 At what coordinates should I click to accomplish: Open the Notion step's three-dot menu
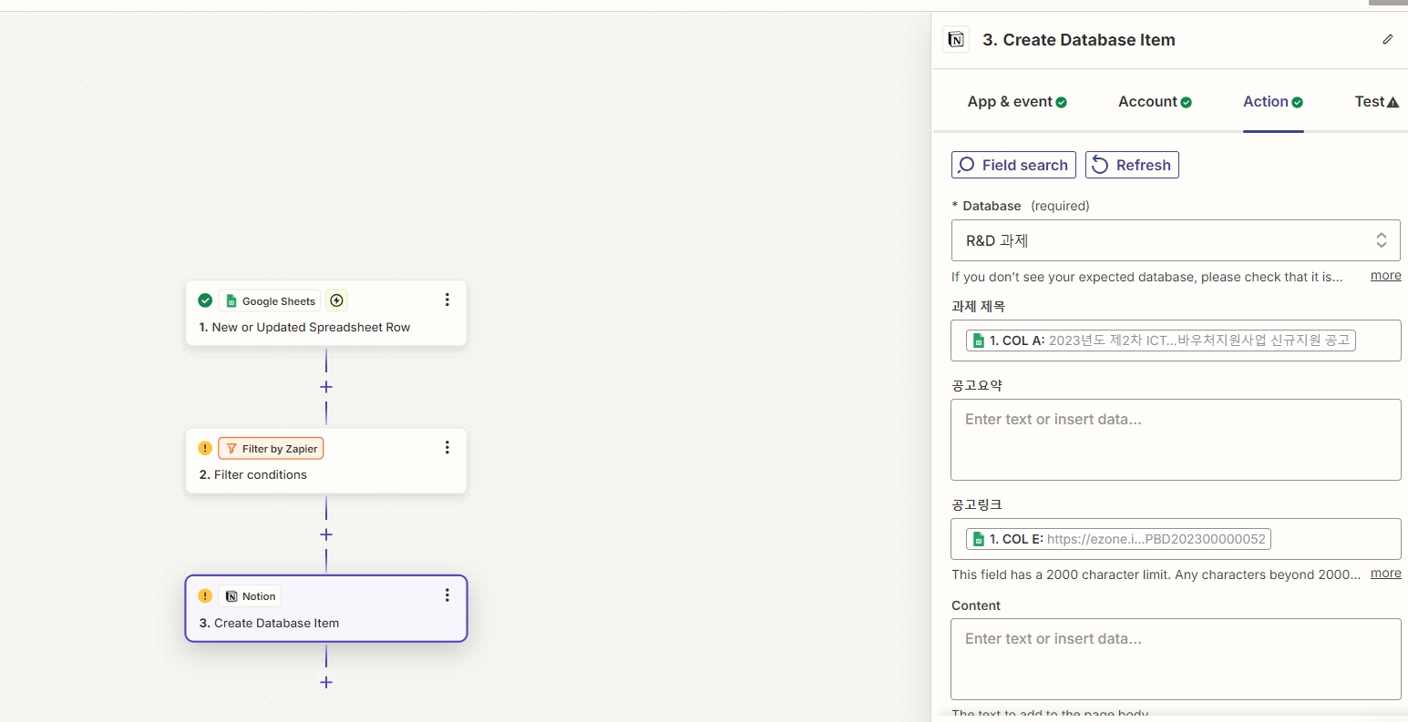[x=447, y=595]
